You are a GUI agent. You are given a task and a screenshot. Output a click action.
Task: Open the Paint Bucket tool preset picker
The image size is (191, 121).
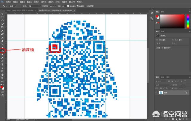pyautogui.click(x=4, y=6)
